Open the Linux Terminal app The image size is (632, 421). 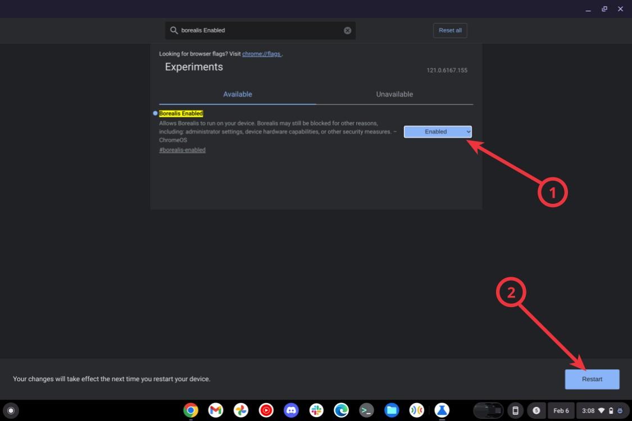[x=366, y=410]
